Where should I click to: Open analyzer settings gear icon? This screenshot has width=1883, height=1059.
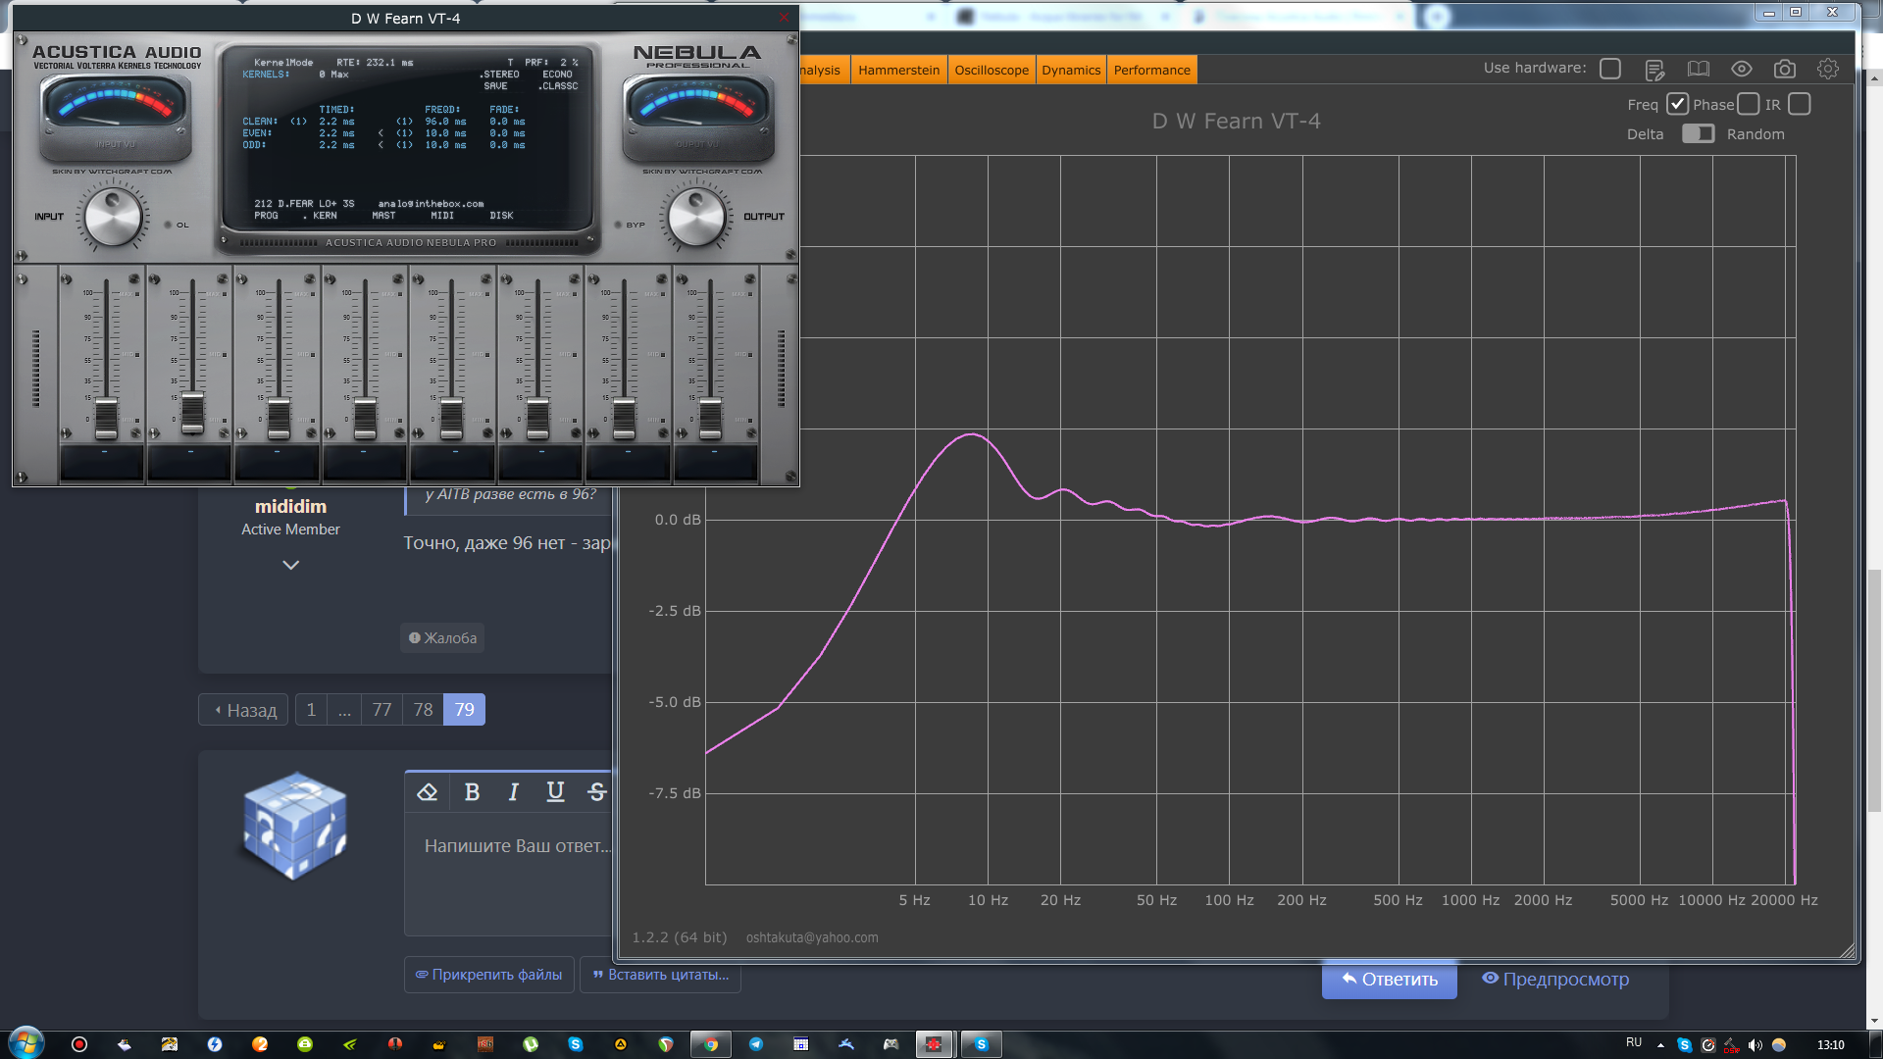pyautogui.click(x=1828, y=69)
